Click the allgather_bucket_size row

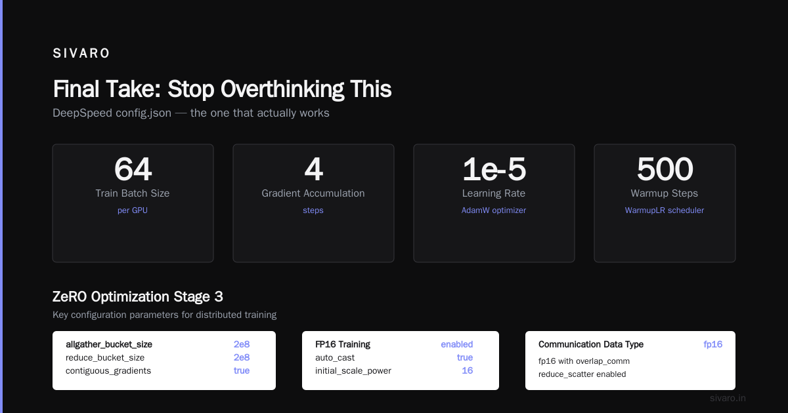coord(158,344)
